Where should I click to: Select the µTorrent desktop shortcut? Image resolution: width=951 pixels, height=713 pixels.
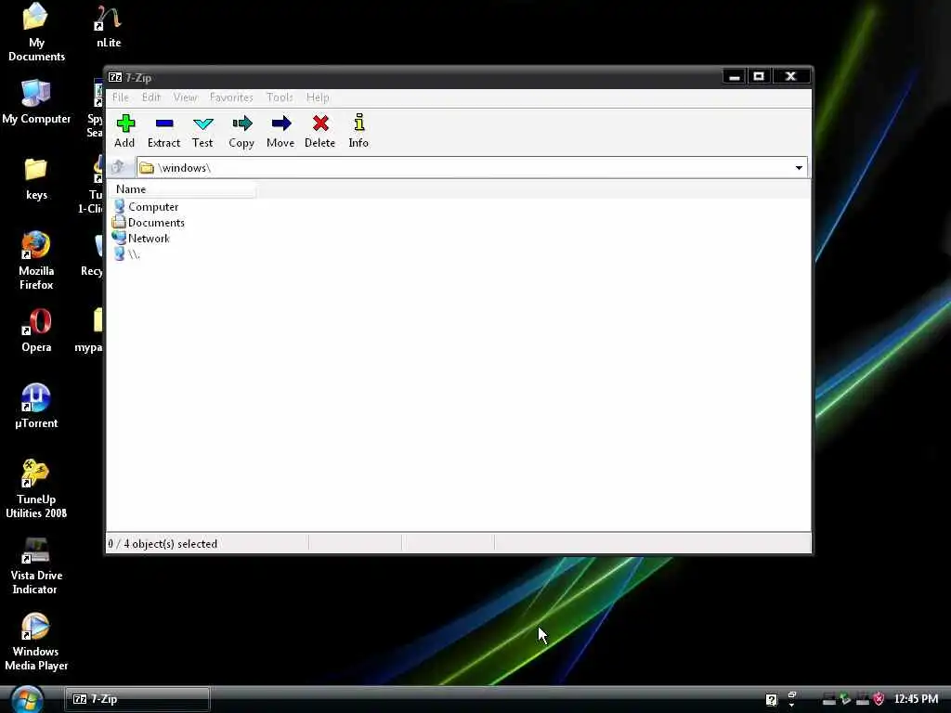[36, 407]
